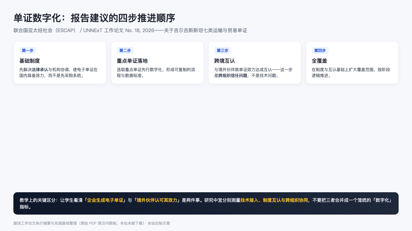The image size is (412, 231).
Task: Click the bold phrase 跨组织信任问题
Action: coord(233,75)
